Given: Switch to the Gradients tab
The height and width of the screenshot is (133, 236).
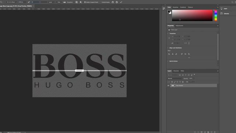Looking at the screenshot, I should (183, 7).
